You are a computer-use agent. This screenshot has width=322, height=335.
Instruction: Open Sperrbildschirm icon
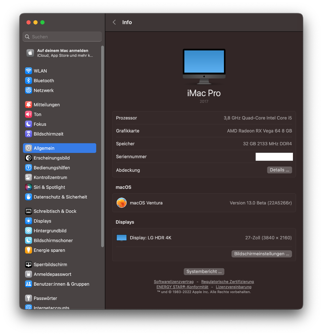click(28, 265)
